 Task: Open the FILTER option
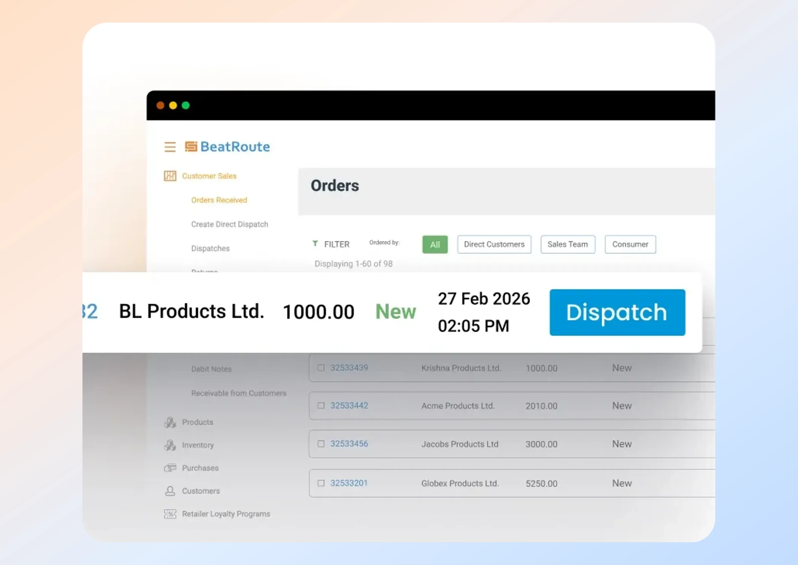336,245
